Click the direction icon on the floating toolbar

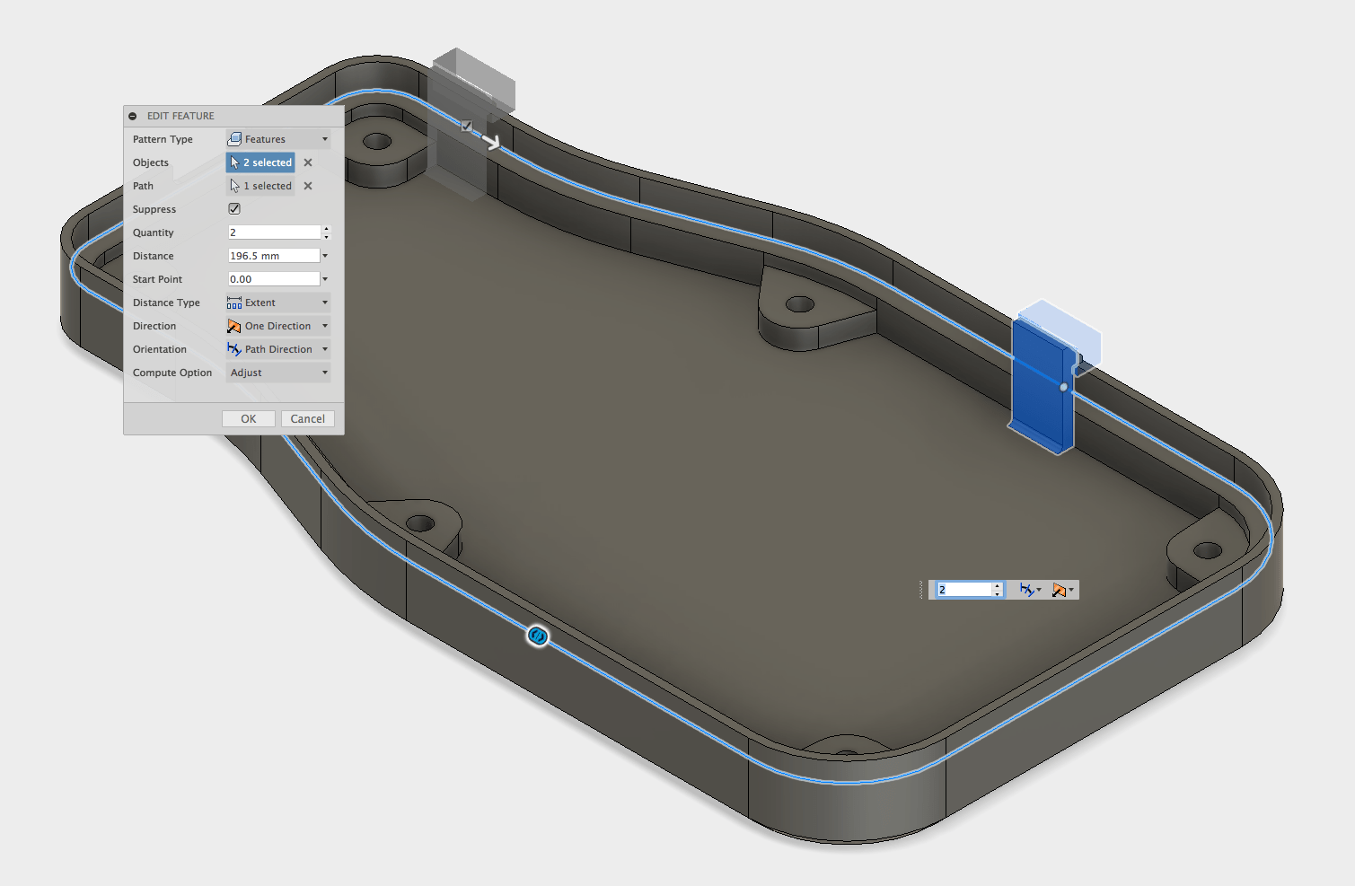[x=1060, y=590]
